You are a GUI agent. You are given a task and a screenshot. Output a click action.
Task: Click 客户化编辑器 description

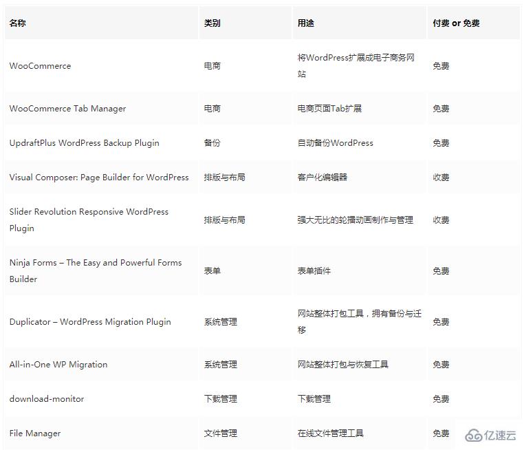point(323,178)
